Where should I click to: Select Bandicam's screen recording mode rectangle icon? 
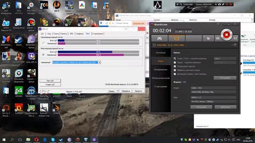(x=177, y=39)
